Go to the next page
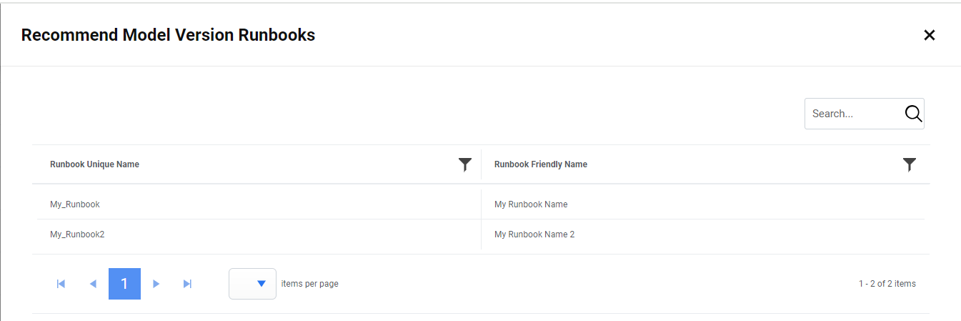 tap(156, 284)
